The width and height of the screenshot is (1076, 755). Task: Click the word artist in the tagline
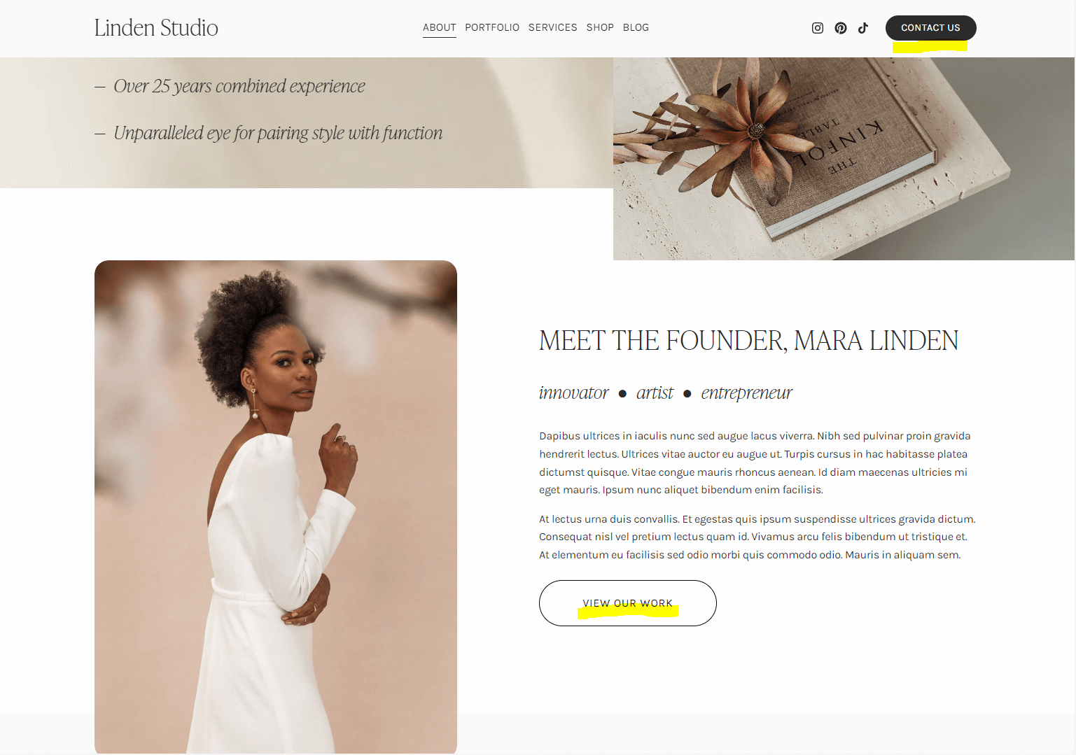pyautogui.click(x=655, y=393)
